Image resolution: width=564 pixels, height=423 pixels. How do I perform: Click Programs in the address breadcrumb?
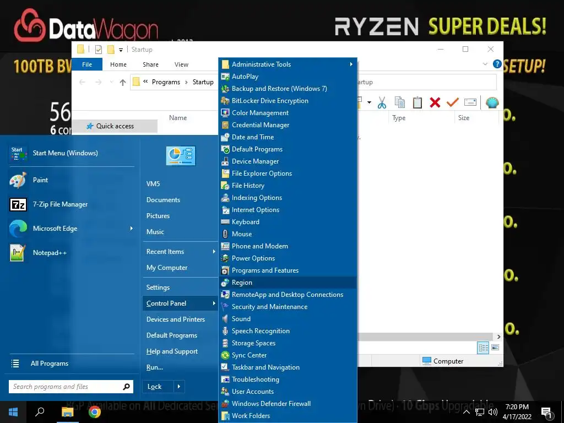coord(166,83)
